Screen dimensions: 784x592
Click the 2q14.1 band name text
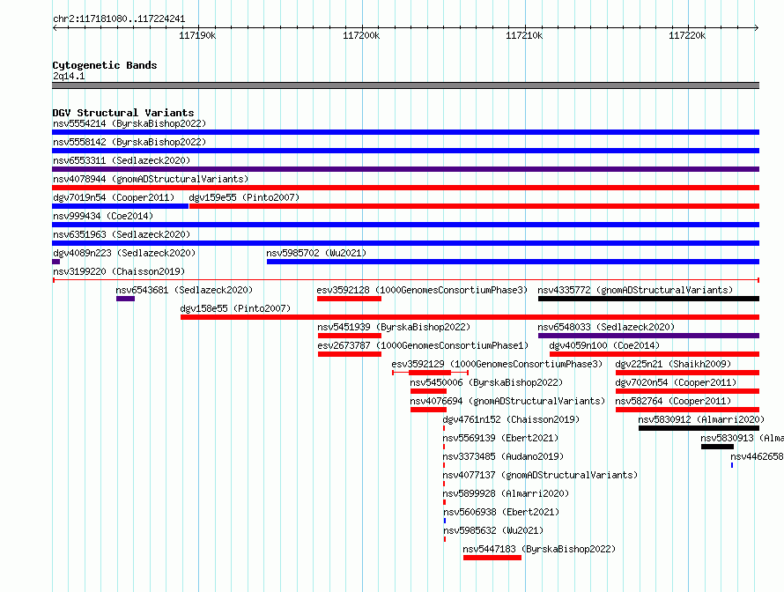pyautogui.click(x=69, y=76)
